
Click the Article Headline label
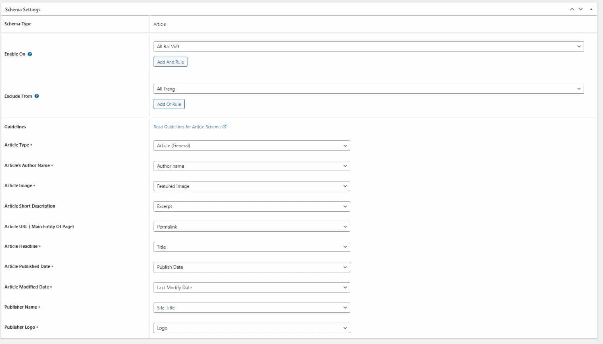coord(21,246)
